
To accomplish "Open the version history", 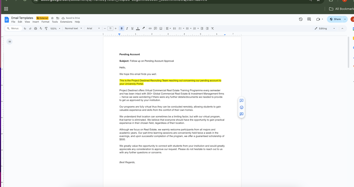I will 301,19.
